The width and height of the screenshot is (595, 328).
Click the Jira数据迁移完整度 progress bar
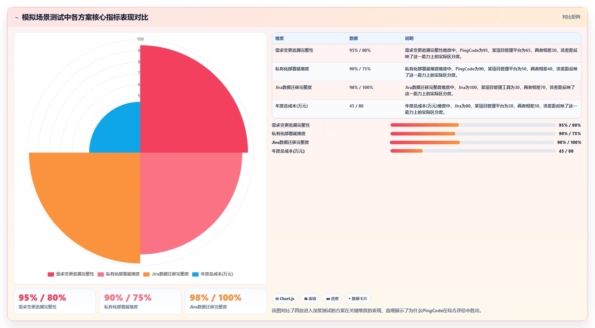pyautogui.click(x=472, y=142)
